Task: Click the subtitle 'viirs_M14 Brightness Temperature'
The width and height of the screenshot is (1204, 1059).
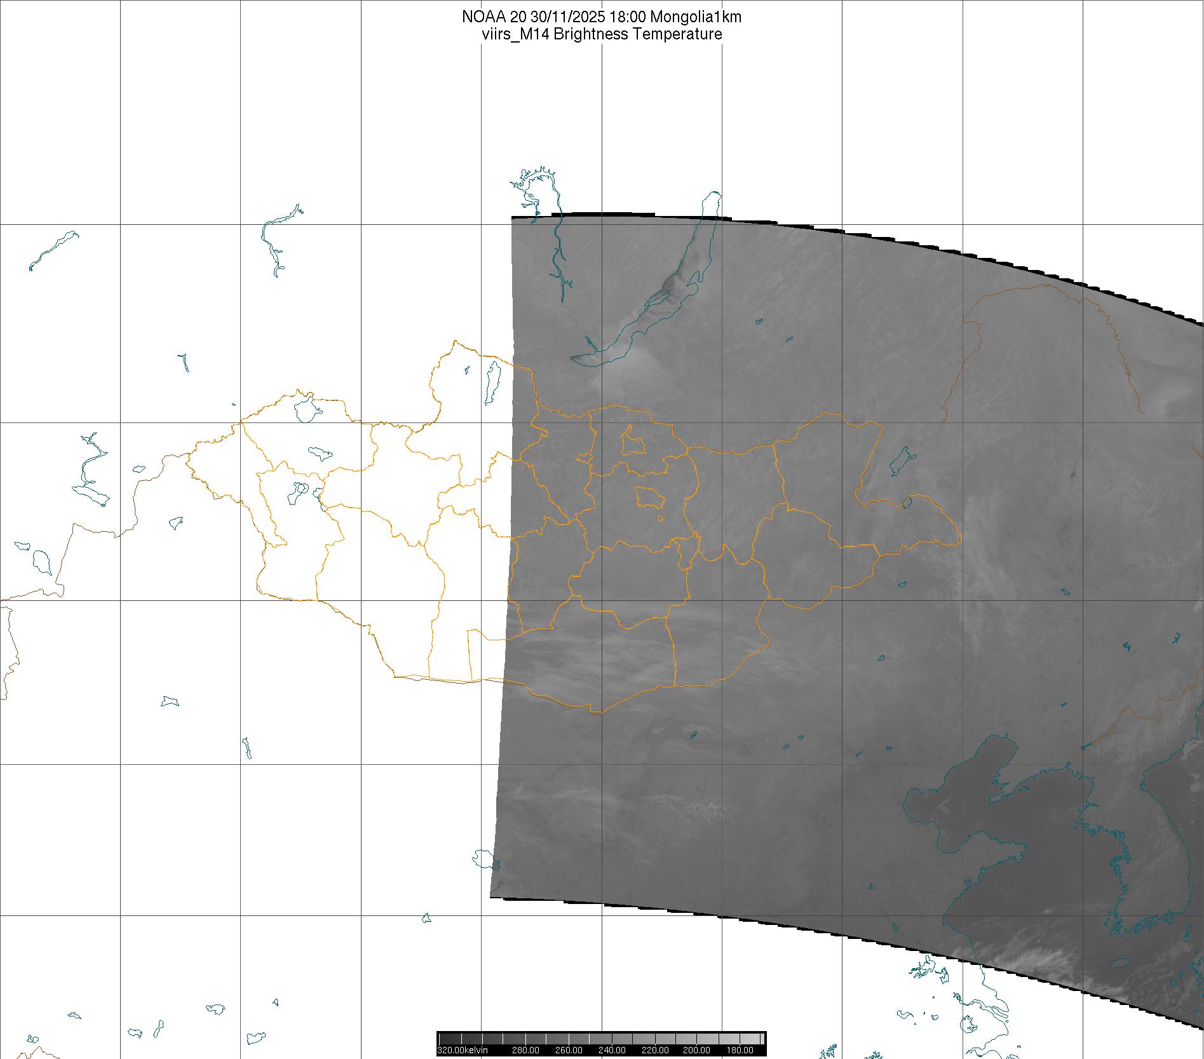Action: pyautogui.click(x=602, y=34)
